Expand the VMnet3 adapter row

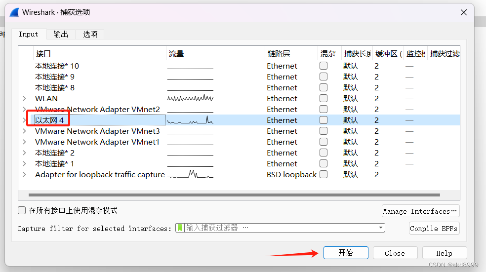pos(24,131)
